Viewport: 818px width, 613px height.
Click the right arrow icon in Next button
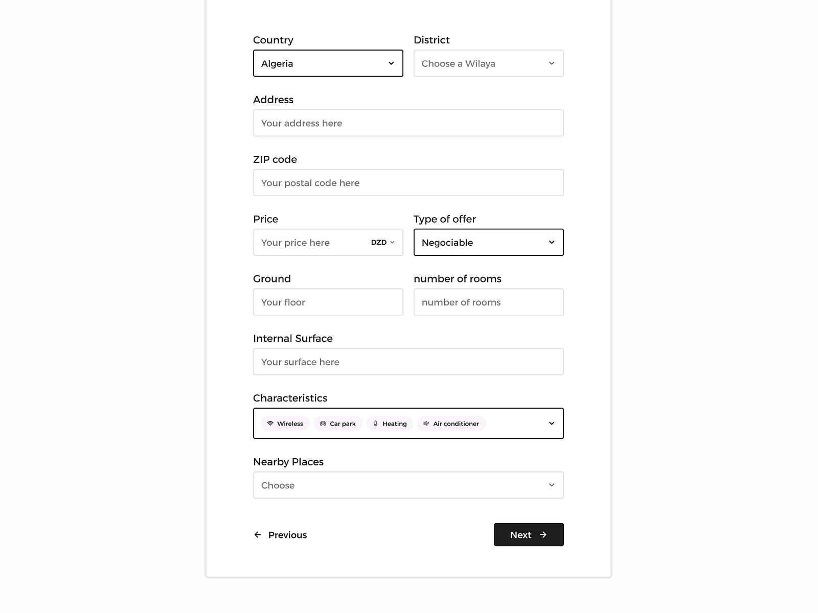point(543,535)
